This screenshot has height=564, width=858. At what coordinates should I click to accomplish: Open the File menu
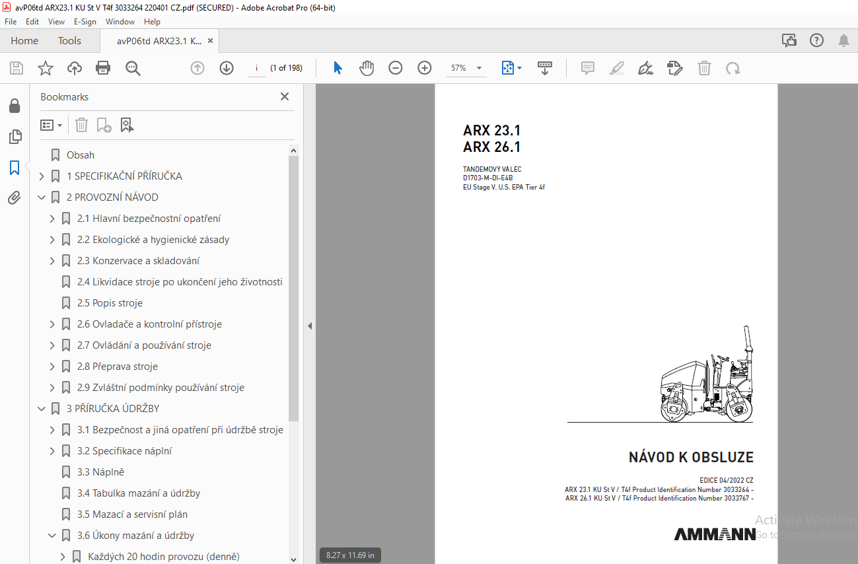(x=11, y=22)
